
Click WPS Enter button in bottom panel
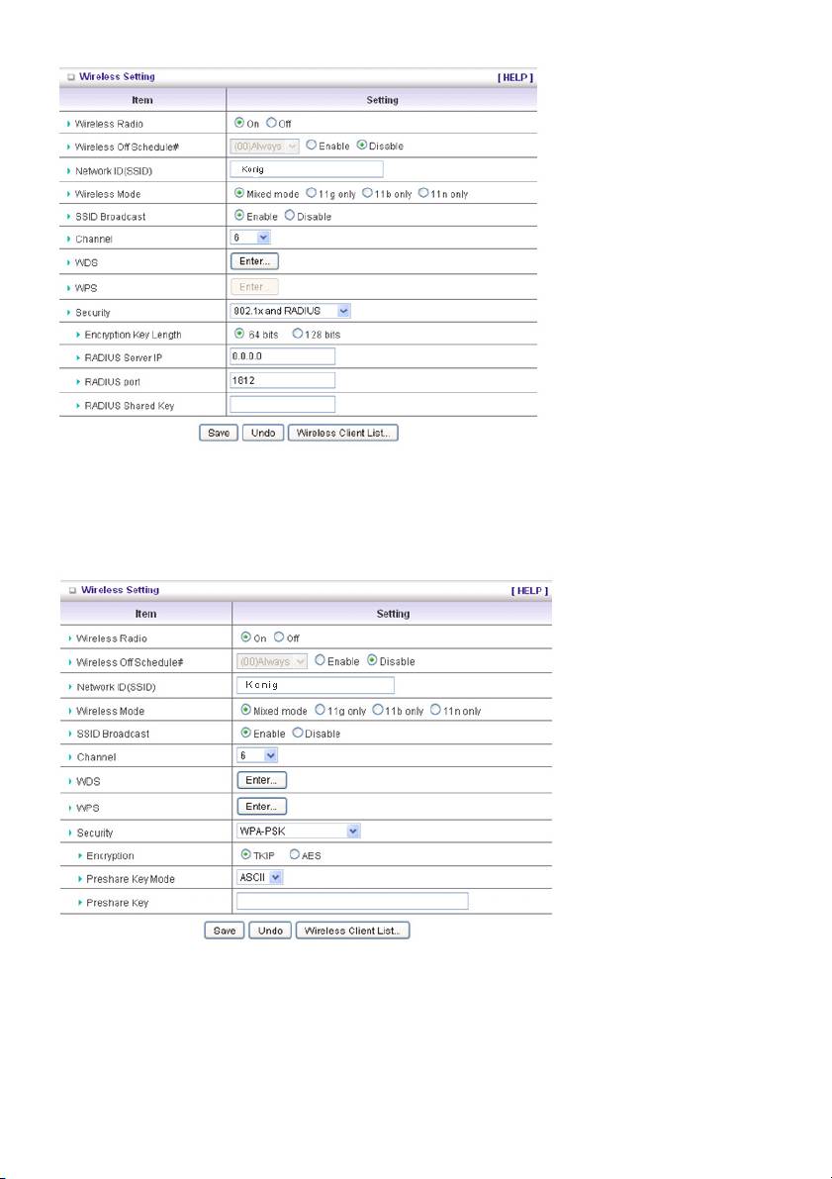pyautogui.click(x=261, y=807)
